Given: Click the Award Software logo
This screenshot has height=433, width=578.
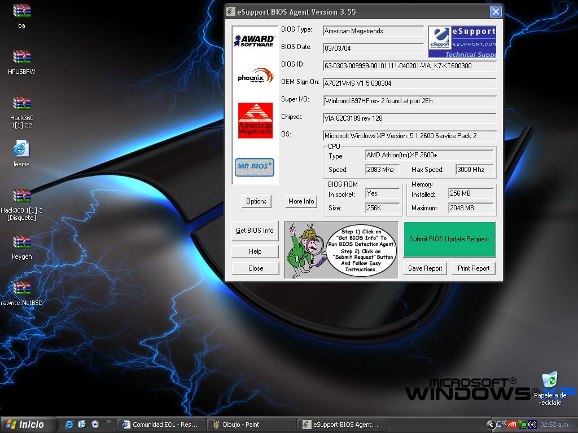Looking at the screenshot, I should (x=255, y=41).
